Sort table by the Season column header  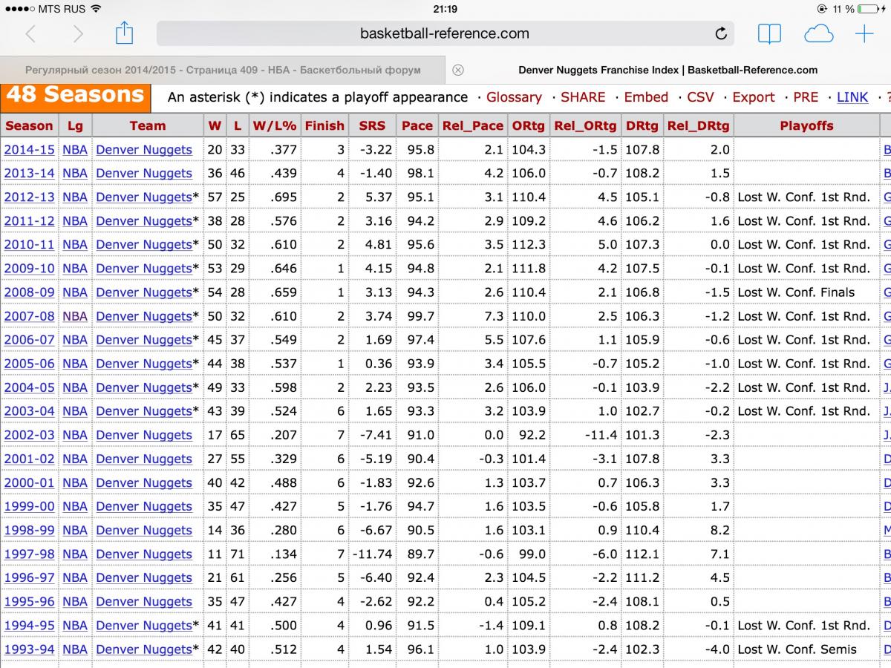(x=30, y=125)
